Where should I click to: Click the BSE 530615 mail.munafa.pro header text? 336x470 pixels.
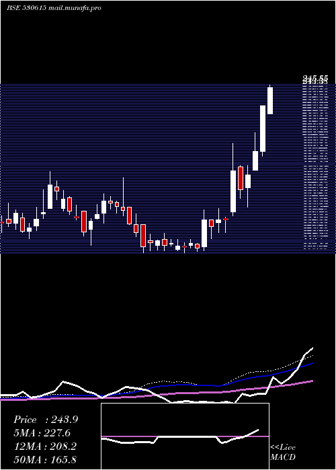54,8
